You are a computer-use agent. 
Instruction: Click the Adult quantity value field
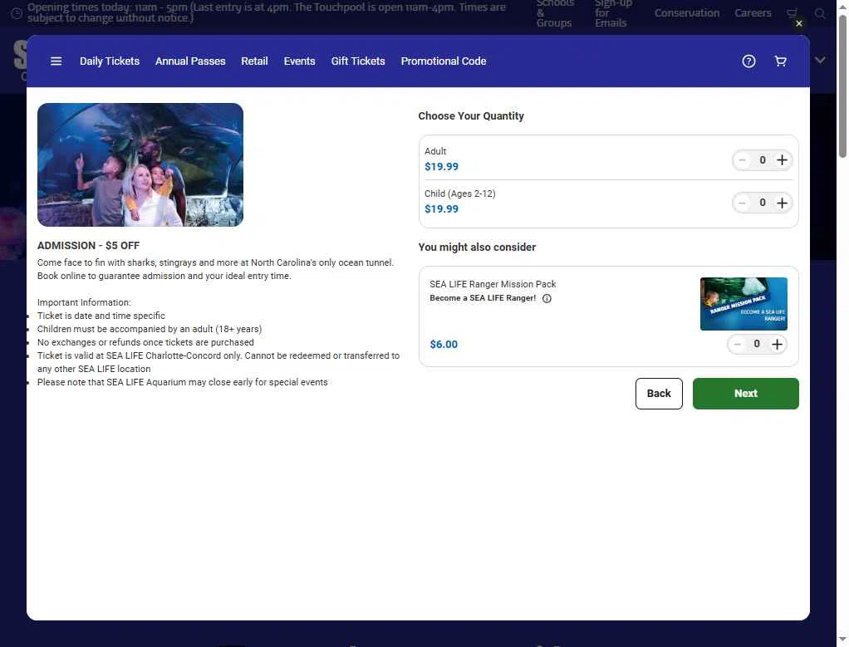[763, 160]
